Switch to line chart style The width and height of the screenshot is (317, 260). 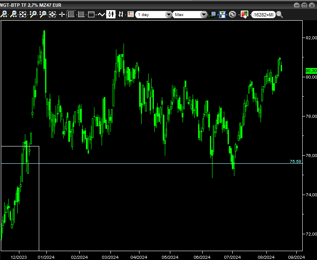pos(101,14)
